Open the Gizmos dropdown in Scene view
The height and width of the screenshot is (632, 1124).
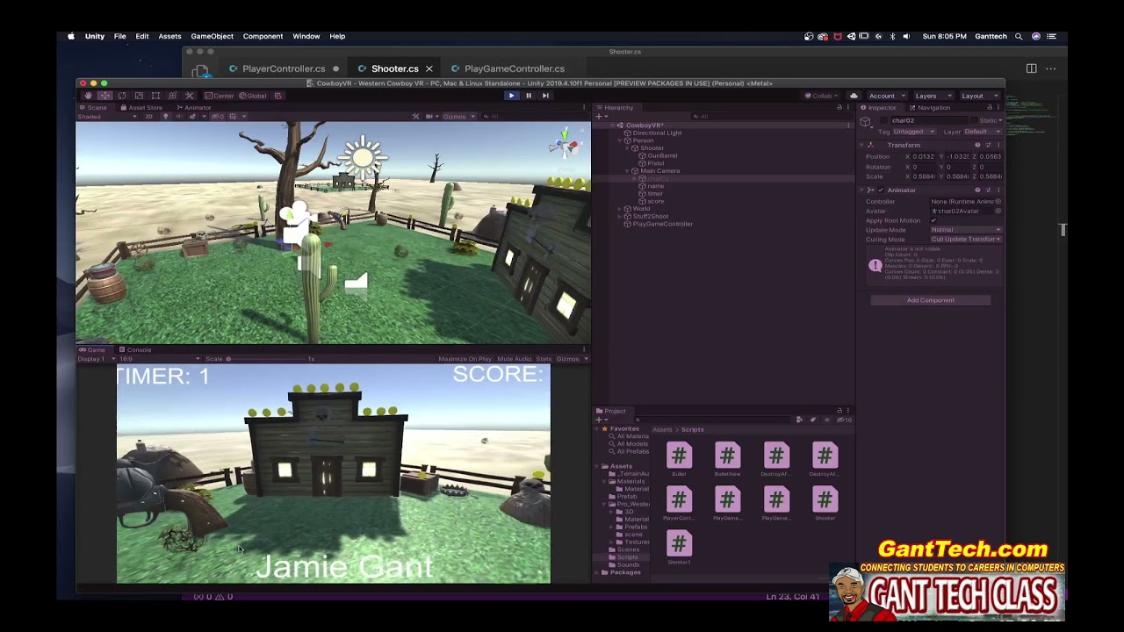click(x=458, y=117)
